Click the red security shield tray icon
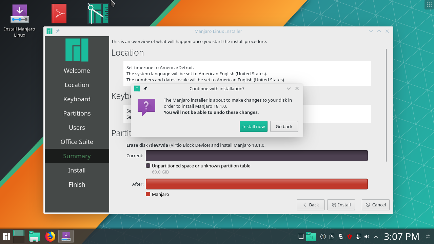Screen dimensions: 434x244 [x=350, y=237]
